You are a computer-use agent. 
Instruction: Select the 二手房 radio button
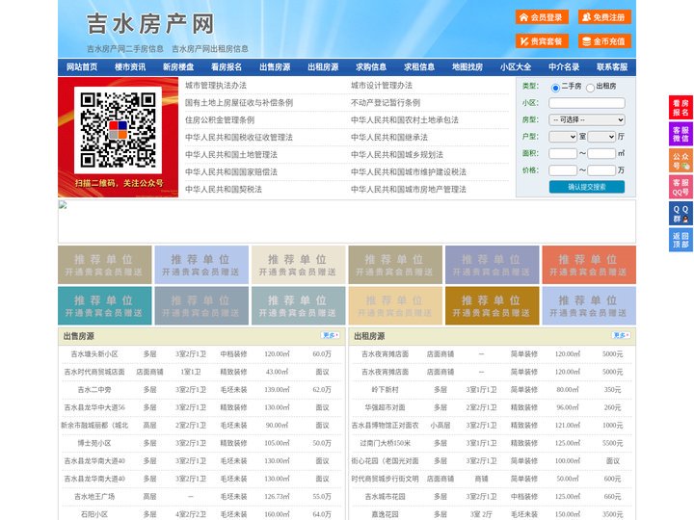[555, 88]
